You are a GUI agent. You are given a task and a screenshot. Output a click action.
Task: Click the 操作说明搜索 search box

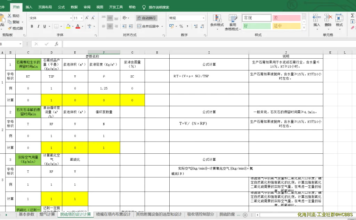click(x=159, y=7)
